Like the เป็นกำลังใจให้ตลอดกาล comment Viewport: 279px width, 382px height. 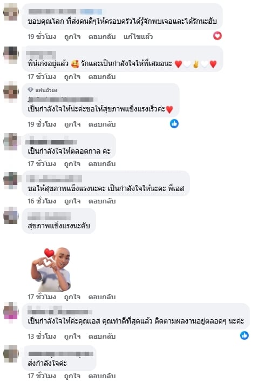[72, 164]
